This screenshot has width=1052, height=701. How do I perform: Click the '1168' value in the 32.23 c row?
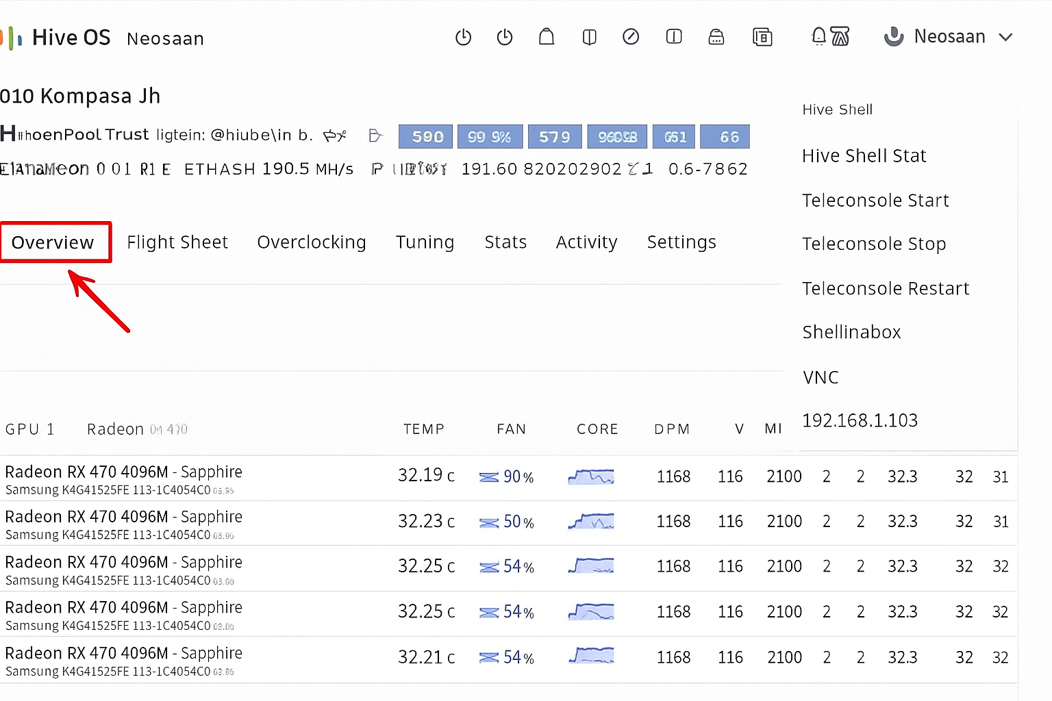click(673, 522)
